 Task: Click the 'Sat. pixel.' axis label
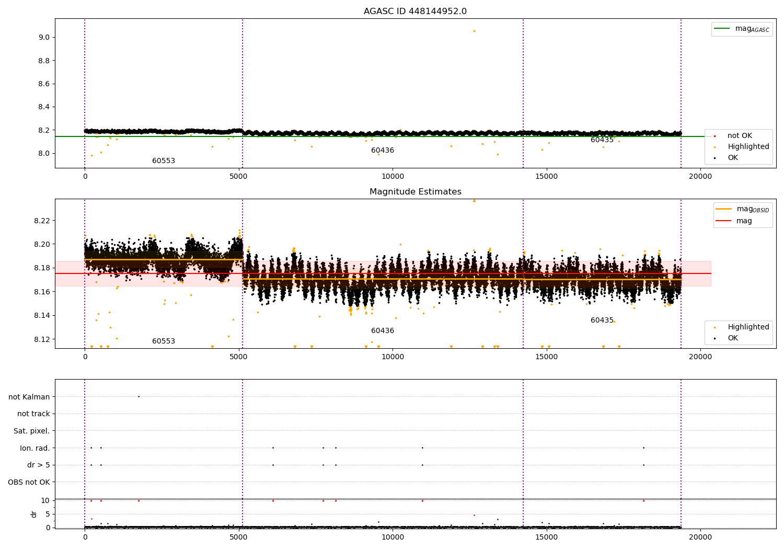32,431
